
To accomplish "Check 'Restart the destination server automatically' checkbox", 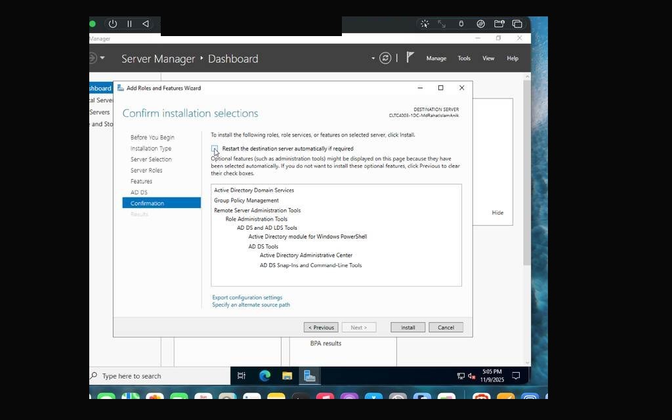I will coord(215,148).
